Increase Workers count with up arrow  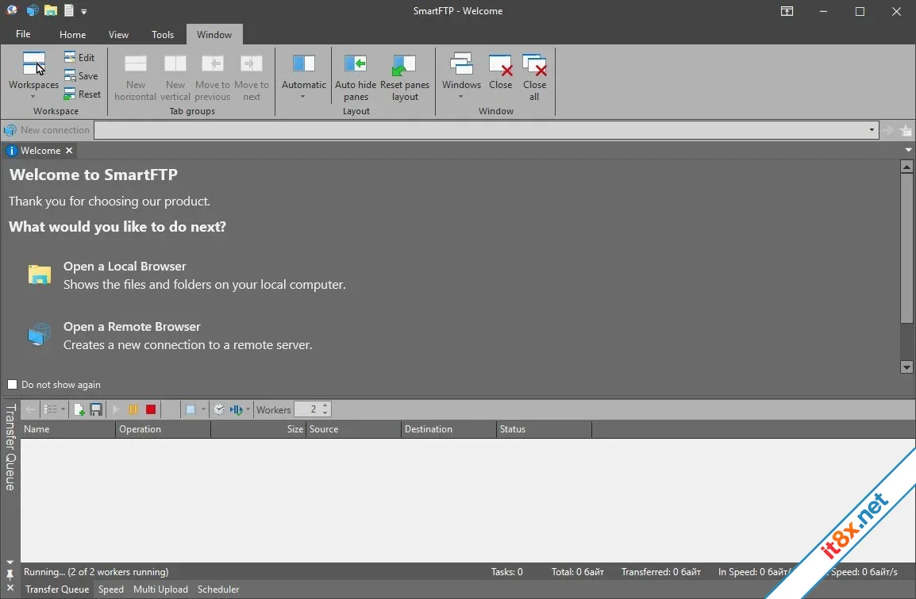[325, 405]
